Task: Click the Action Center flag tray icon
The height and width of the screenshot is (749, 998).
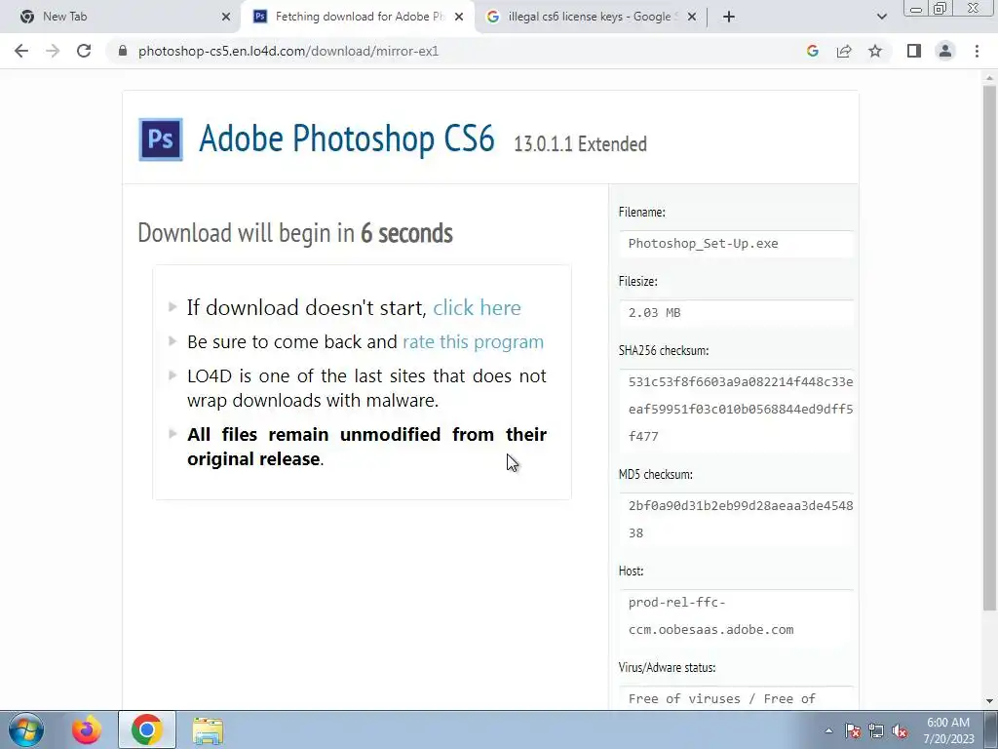Action: click(853, 730)
